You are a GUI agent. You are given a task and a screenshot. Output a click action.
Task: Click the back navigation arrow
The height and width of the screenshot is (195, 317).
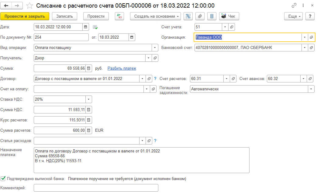click(6, 5)
